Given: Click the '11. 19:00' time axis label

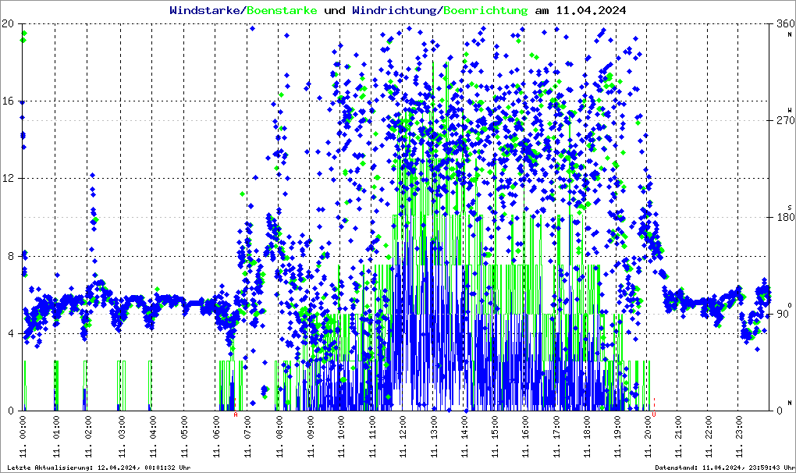Looking at the screenshot, I should coord(617,437).
